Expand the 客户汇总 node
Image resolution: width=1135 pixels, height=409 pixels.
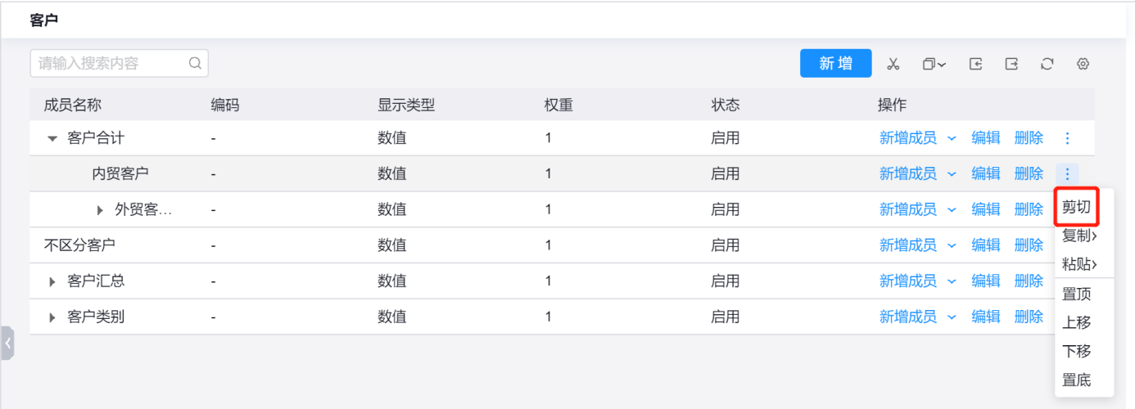pos(52,281)
